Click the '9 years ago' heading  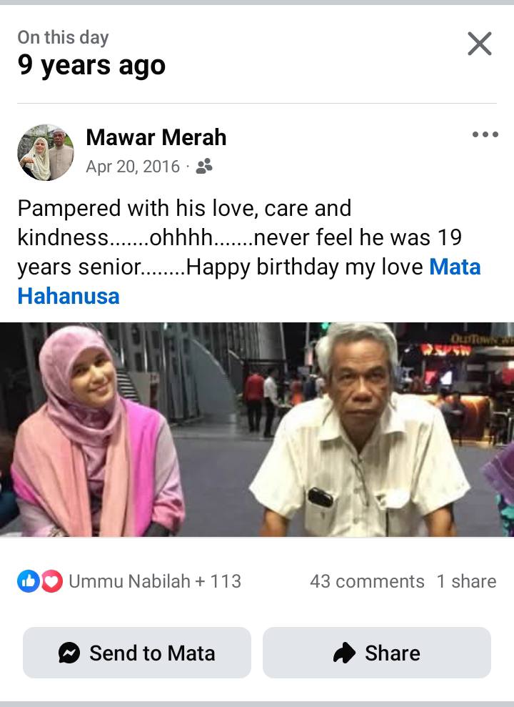click(x=92, y=65)
